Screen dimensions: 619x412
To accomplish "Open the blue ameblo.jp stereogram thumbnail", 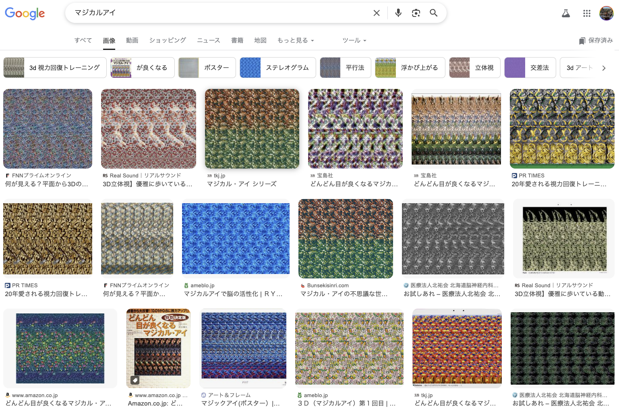I will pyautogui.click(x=236, y=239).
